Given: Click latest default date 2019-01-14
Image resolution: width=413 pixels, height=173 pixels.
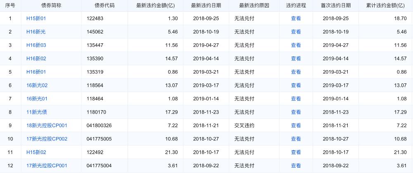Looking at the screenshot, I should tap(206, 99).
